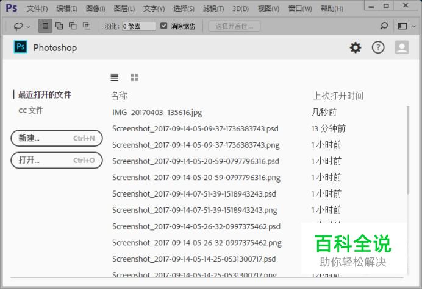
Task: Select the Lasso tool preset icon
Action: (x=18, y=26)
